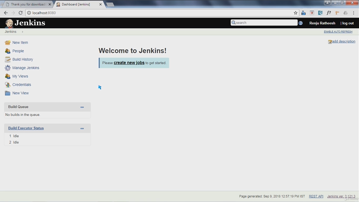Image resolution: width=359 pixels, height=202 pixels.
Task: Close the Thank you for download tab
Action: pos(50,4)
